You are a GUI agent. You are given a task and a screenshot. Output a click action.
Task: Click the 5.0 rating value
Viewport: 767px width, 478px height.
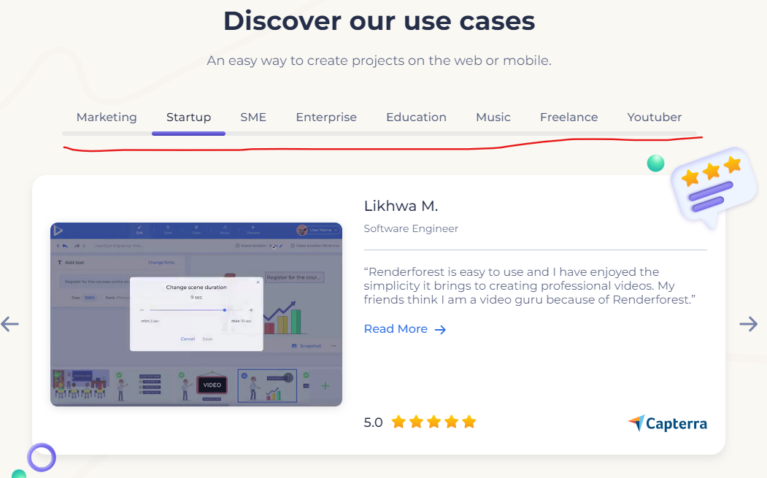click(373, 423)
